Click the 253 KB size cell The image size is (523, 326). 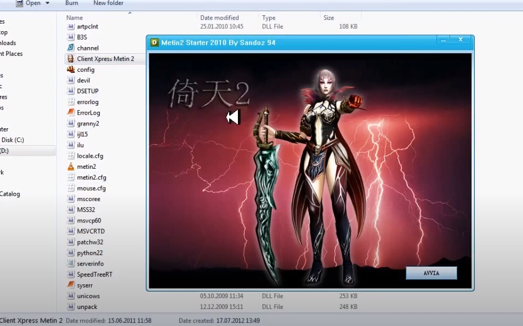coord(348,296)
